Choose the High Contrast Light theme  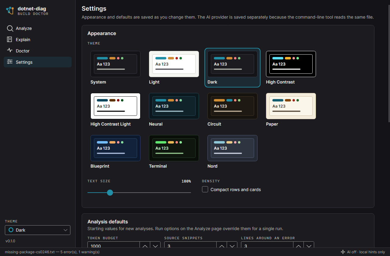click(x=115, y=110)
